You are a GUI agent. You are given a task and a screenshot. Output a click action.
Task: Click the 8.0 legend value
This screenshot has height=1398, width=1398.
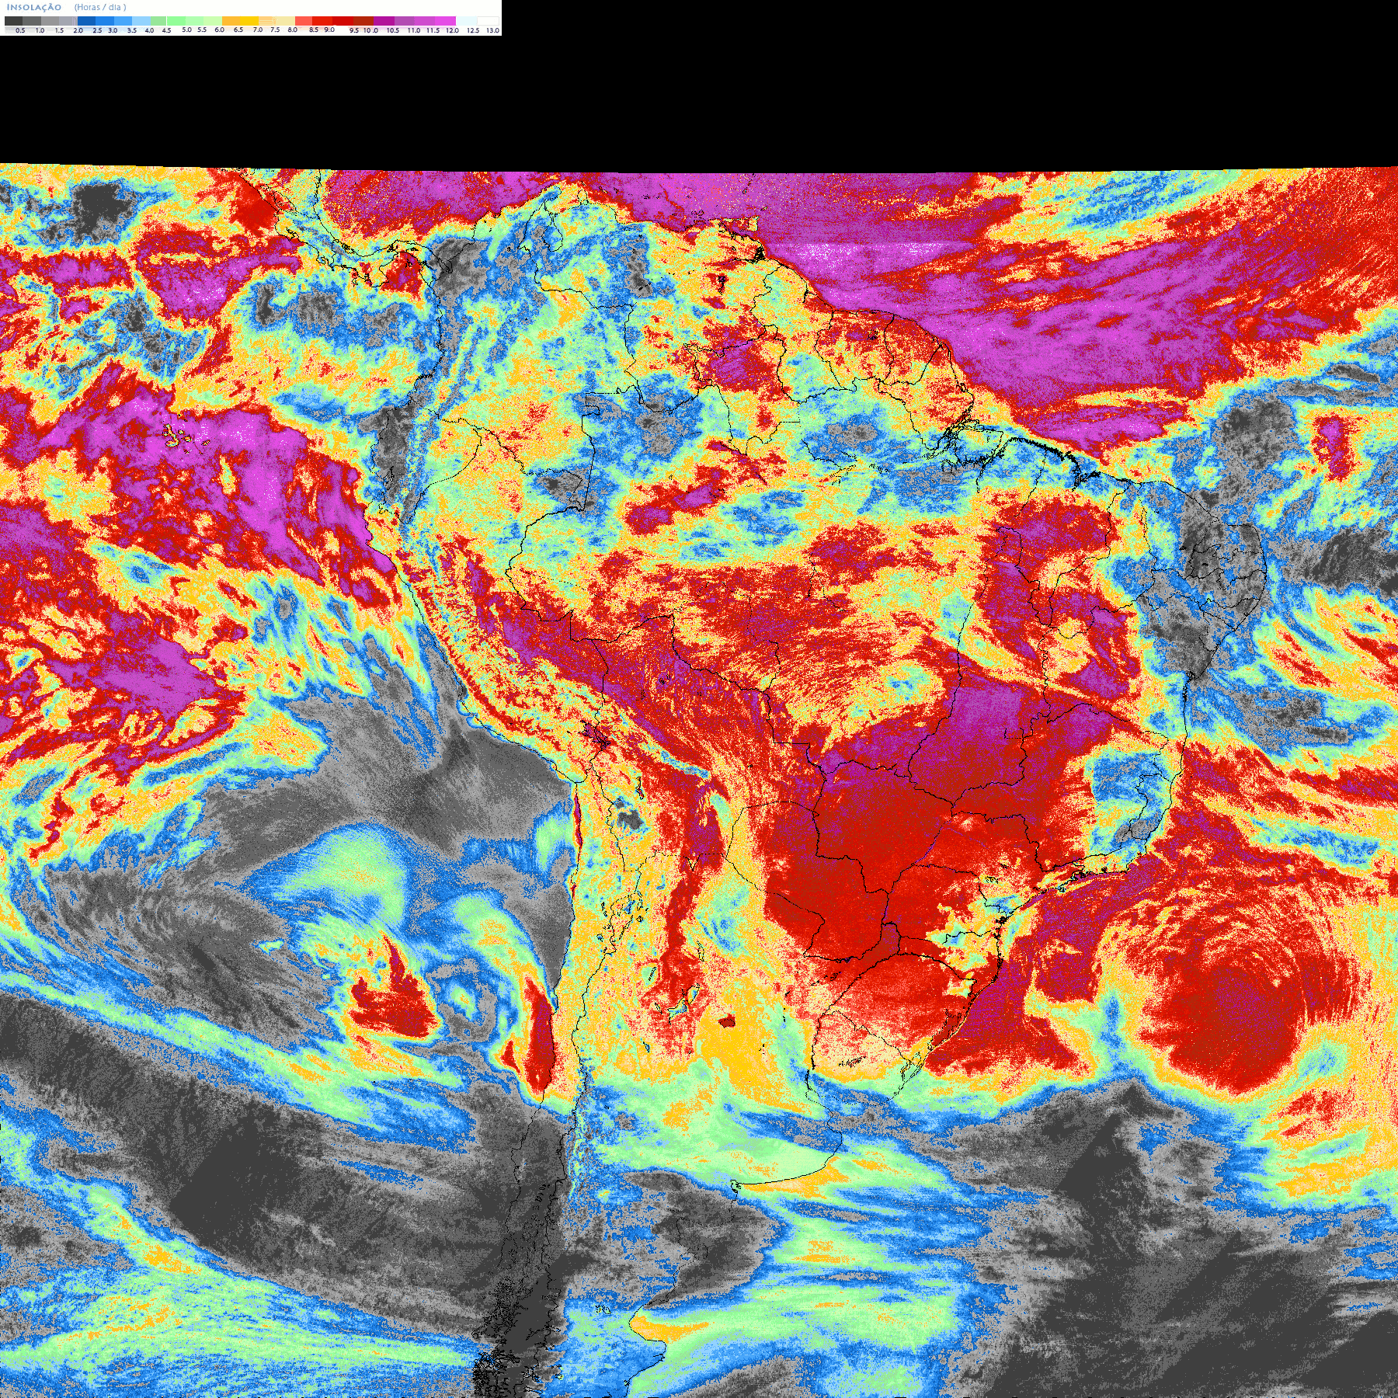pos(293,30)
